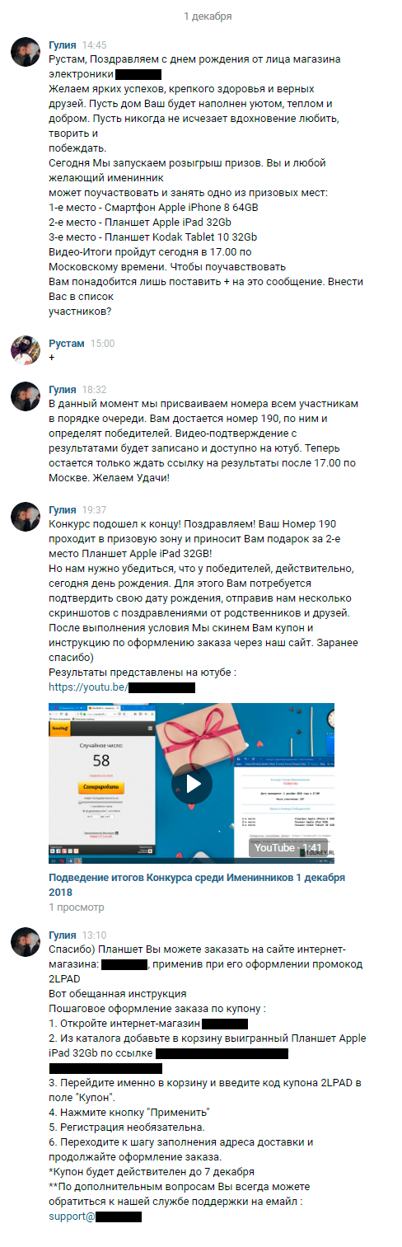
Task: Click sender name Гулия at 19:37
Action: coord(63,509)
